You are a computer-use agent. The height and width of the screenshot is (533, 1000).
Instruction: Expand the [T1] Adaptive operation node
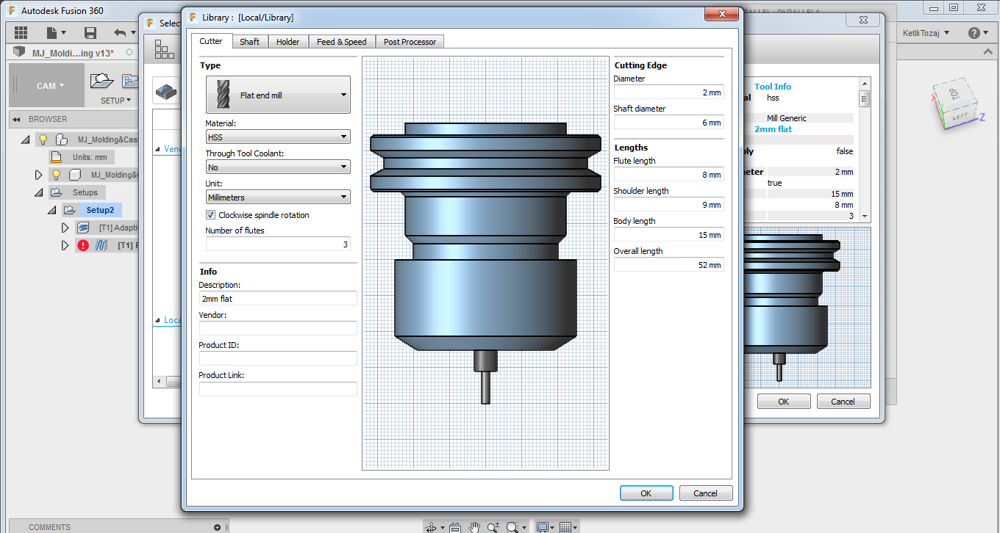tap(65, 228)
